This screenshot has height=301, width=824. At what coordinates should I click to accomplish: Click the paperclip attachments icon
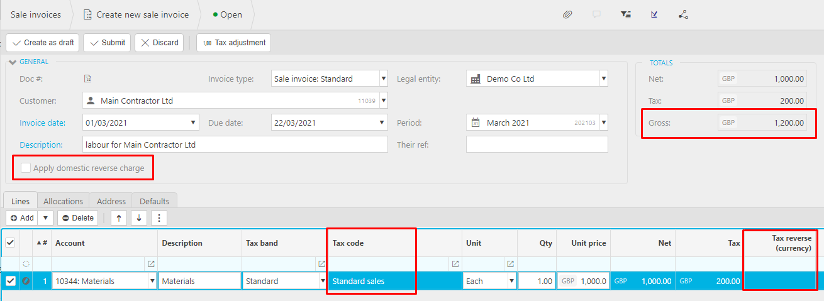pos(567,14)
